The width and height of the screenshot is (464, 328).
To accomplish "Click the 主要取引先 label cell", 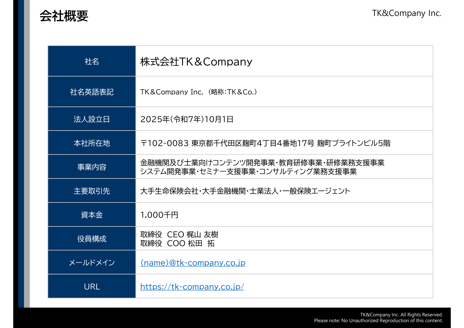I will tap(92, 191).
